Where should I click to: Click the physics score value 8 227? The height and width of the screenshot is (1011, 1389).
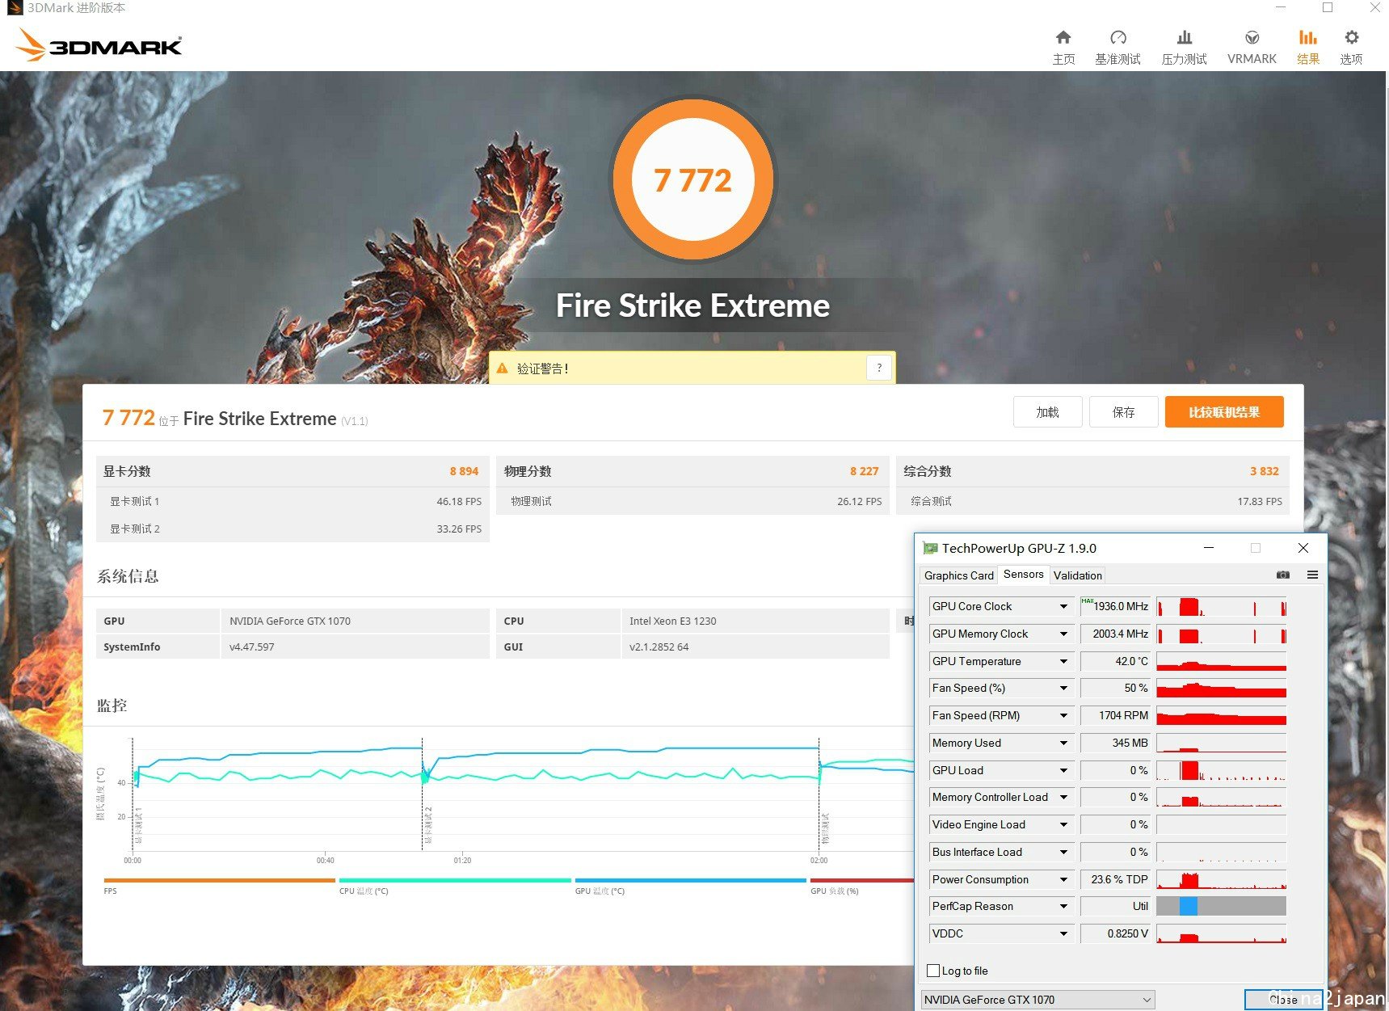(864, 471)
